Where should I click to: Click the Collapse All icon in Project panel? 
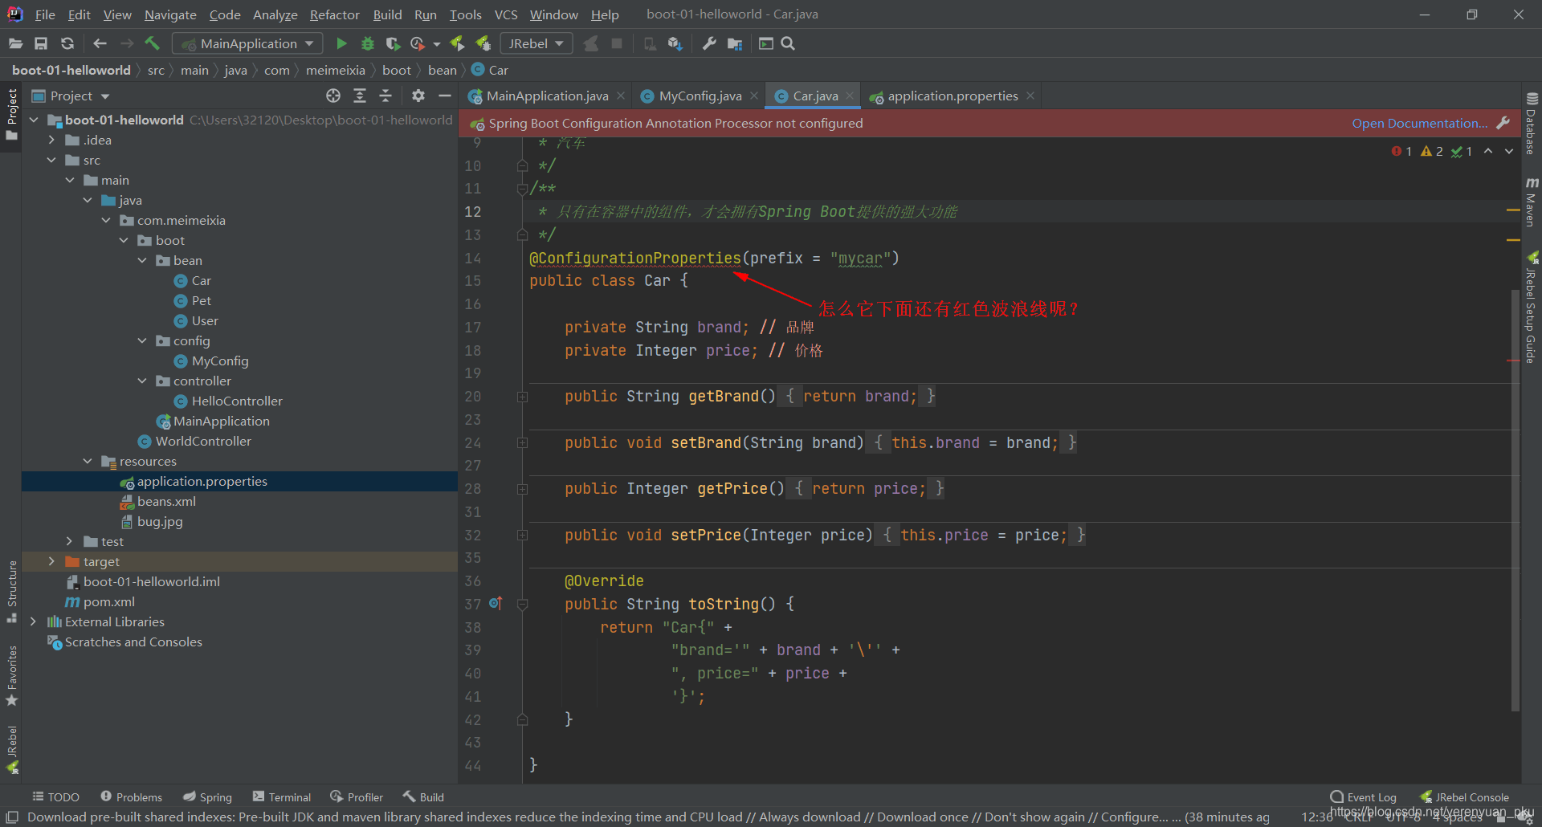click(385, 96)
